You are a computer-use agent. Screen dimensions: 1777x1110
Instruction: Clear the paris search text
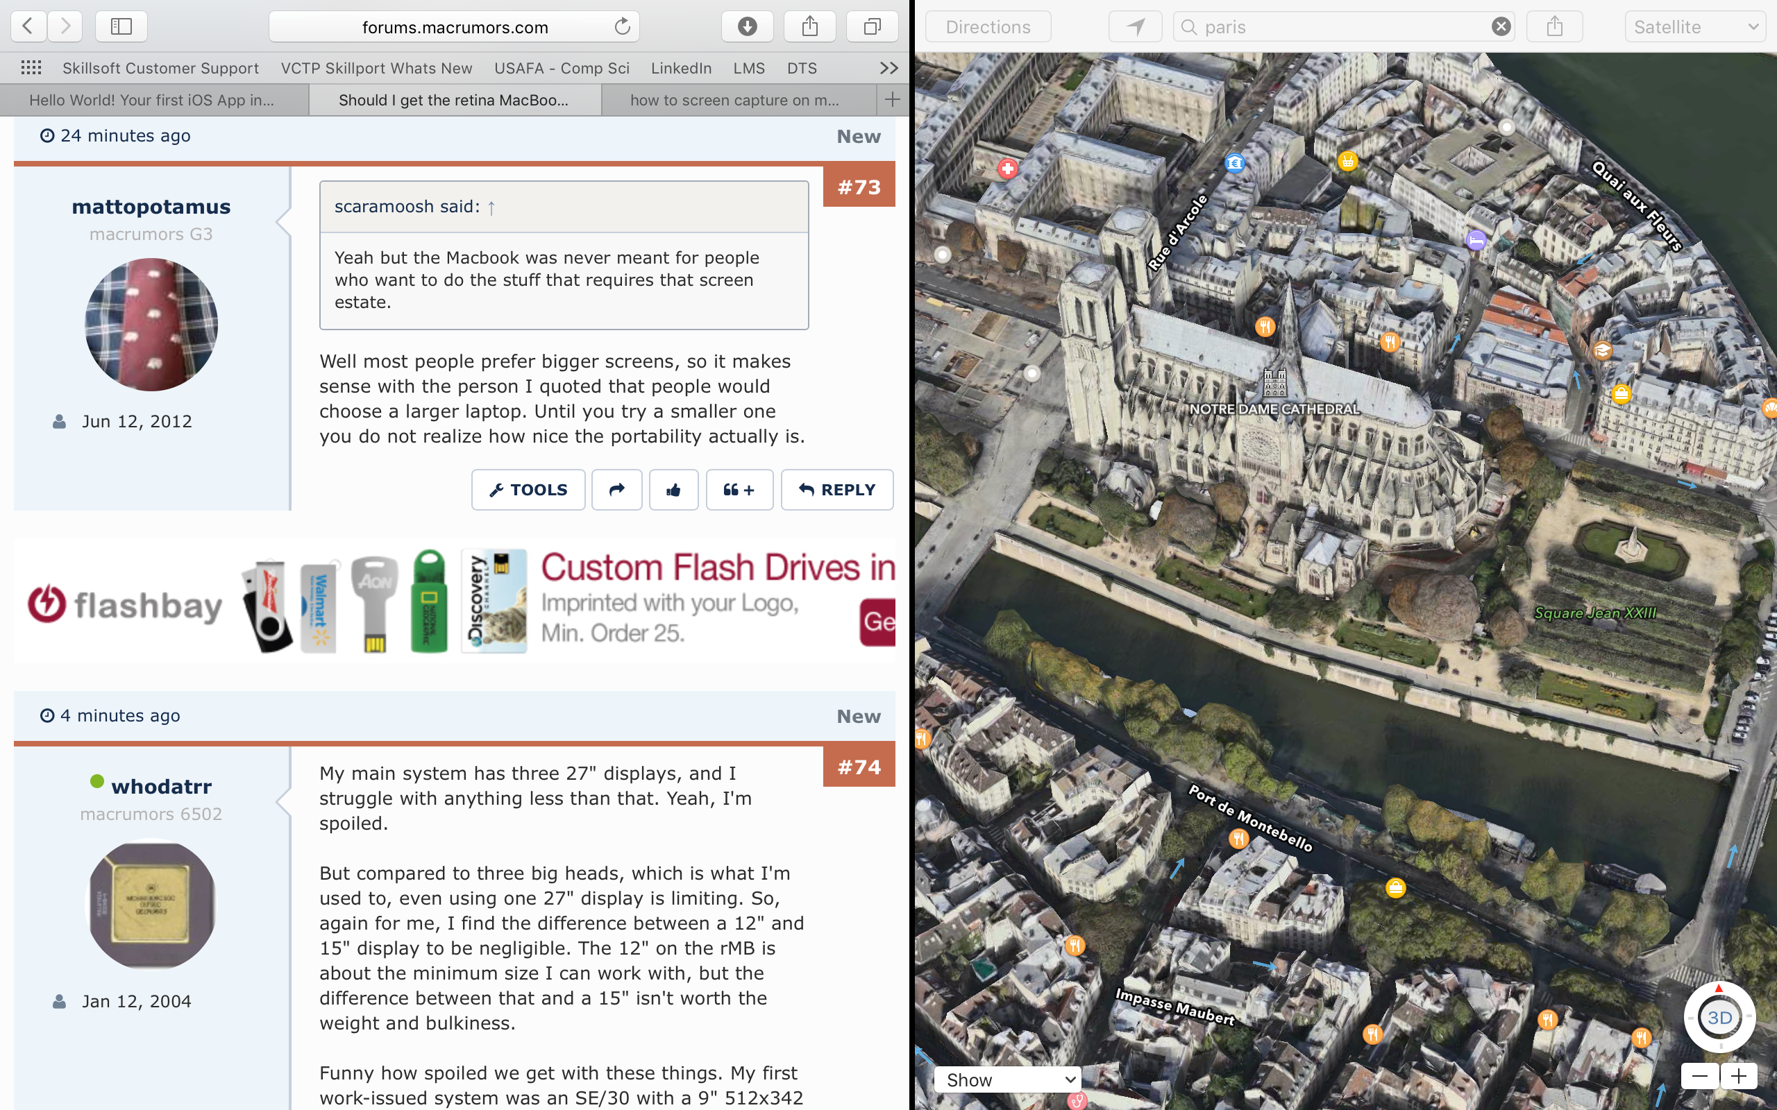1501,26
